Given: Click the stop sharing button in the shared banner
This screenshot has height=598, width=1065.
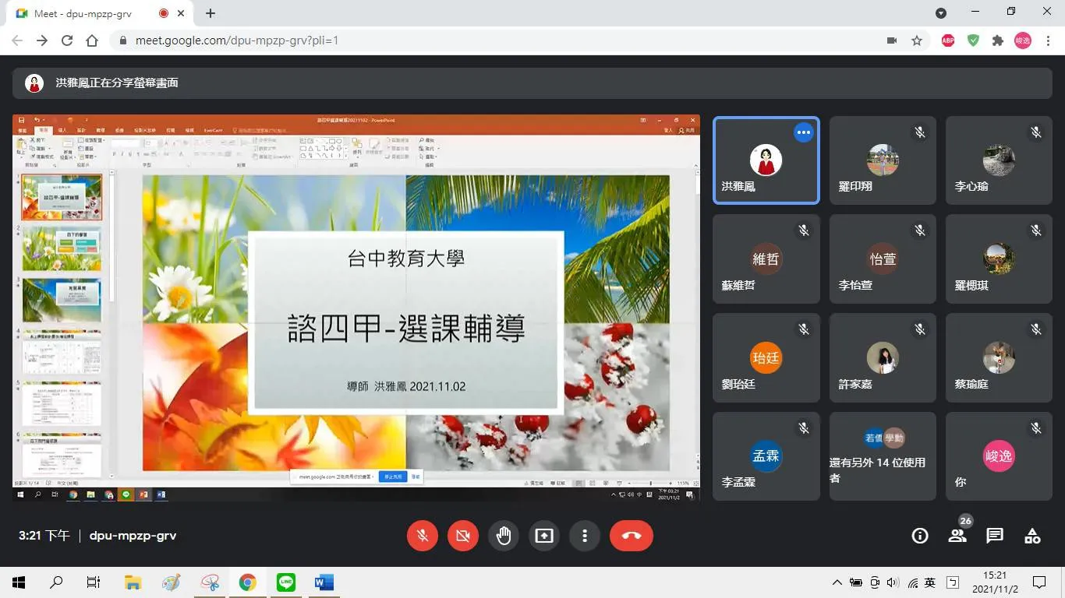Looking at the screenshot, I should tap(393, 477).
